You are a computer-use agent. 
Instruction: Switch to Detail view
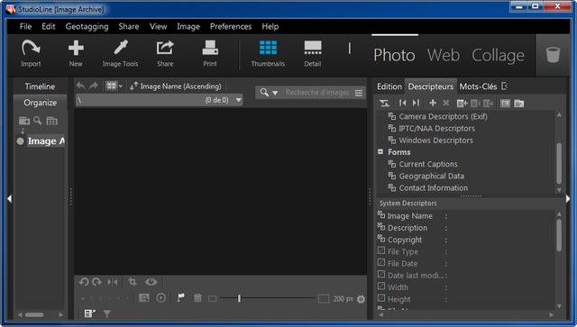(313, 53)
